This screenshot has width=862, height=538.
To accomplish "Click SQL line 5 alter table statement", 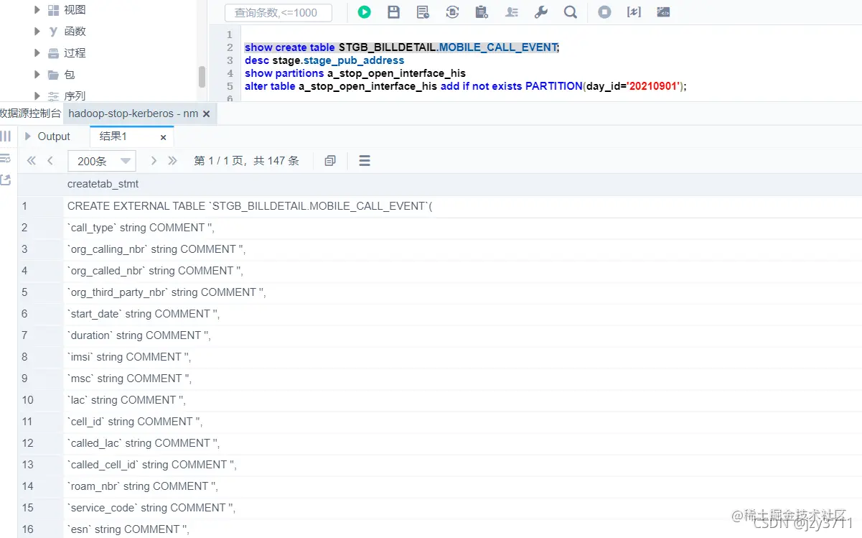I will click(x=465, y=86).
